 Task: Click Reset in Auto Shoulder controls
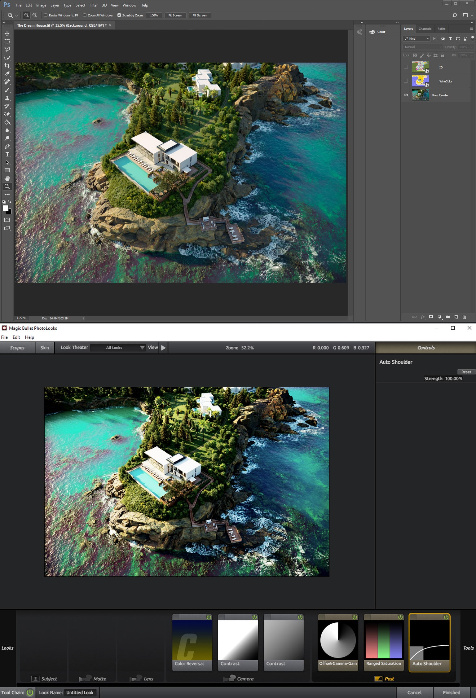(466, 372)
